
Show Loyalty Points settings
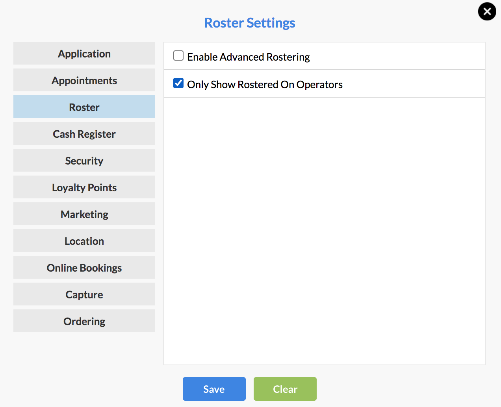click(x=84, y=187)
